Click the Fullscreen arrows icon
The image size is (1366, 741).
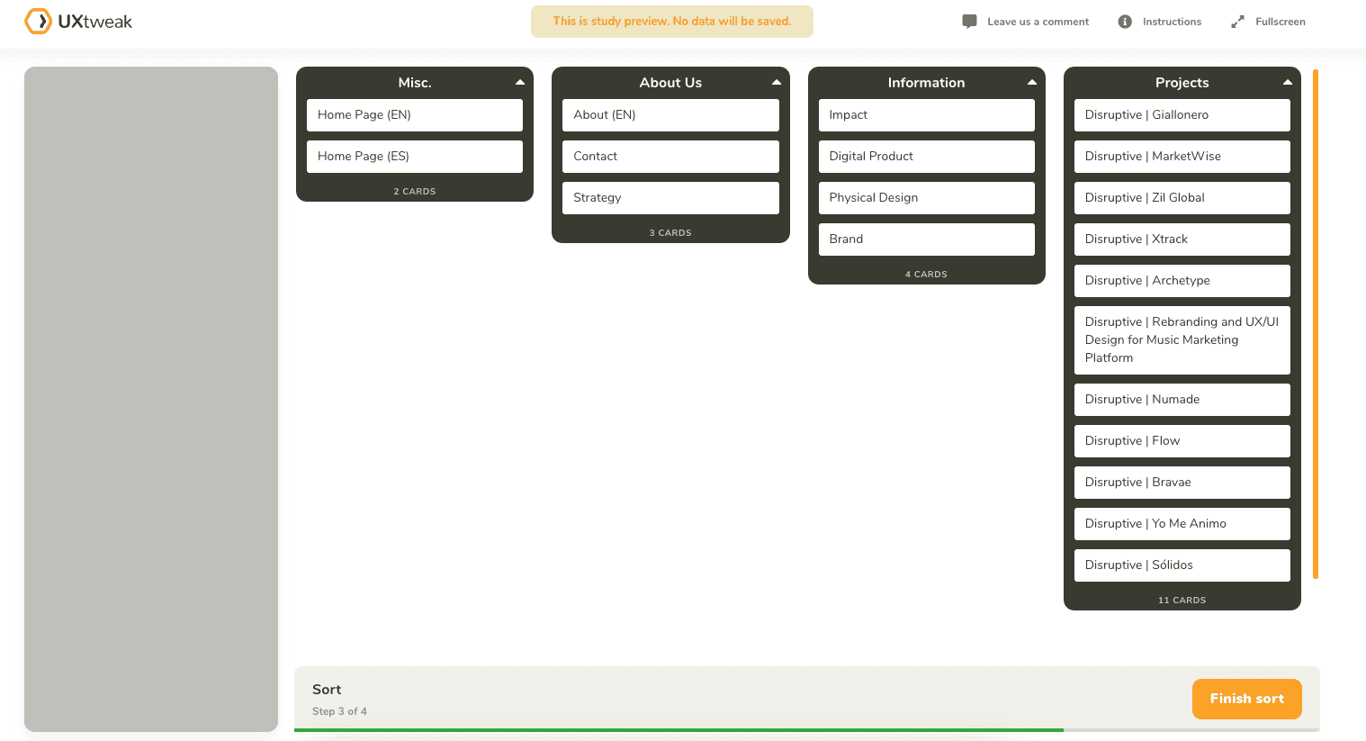point(1237,21)
